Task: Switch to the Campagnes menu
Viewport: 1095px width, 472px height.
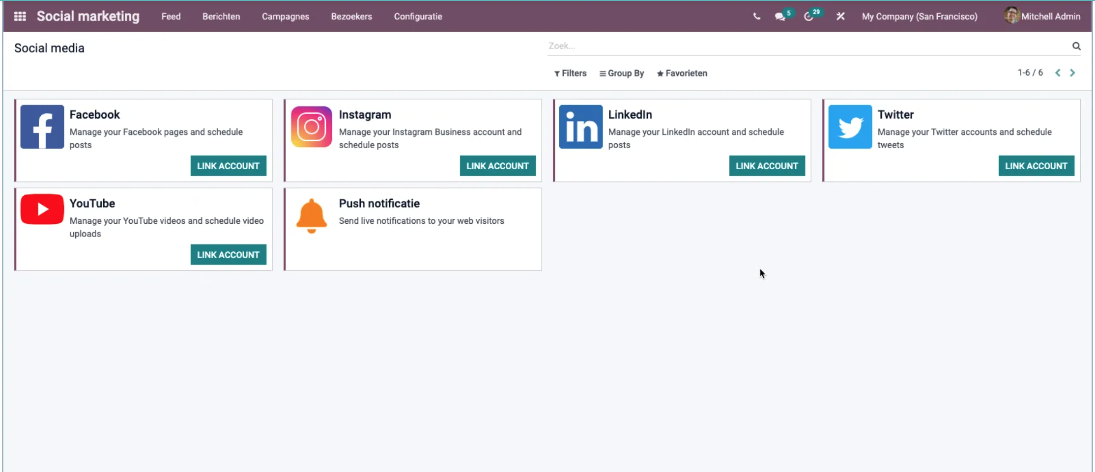Action: 286,16
